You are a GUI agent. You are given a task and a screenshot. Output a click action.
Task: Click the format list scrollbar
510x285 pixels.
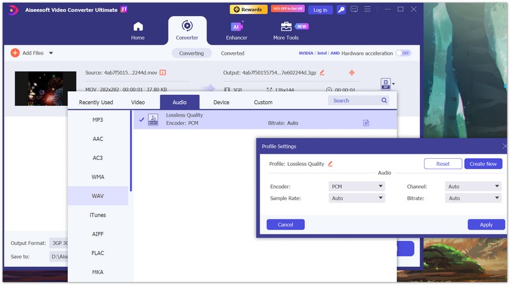click(131, 150)
